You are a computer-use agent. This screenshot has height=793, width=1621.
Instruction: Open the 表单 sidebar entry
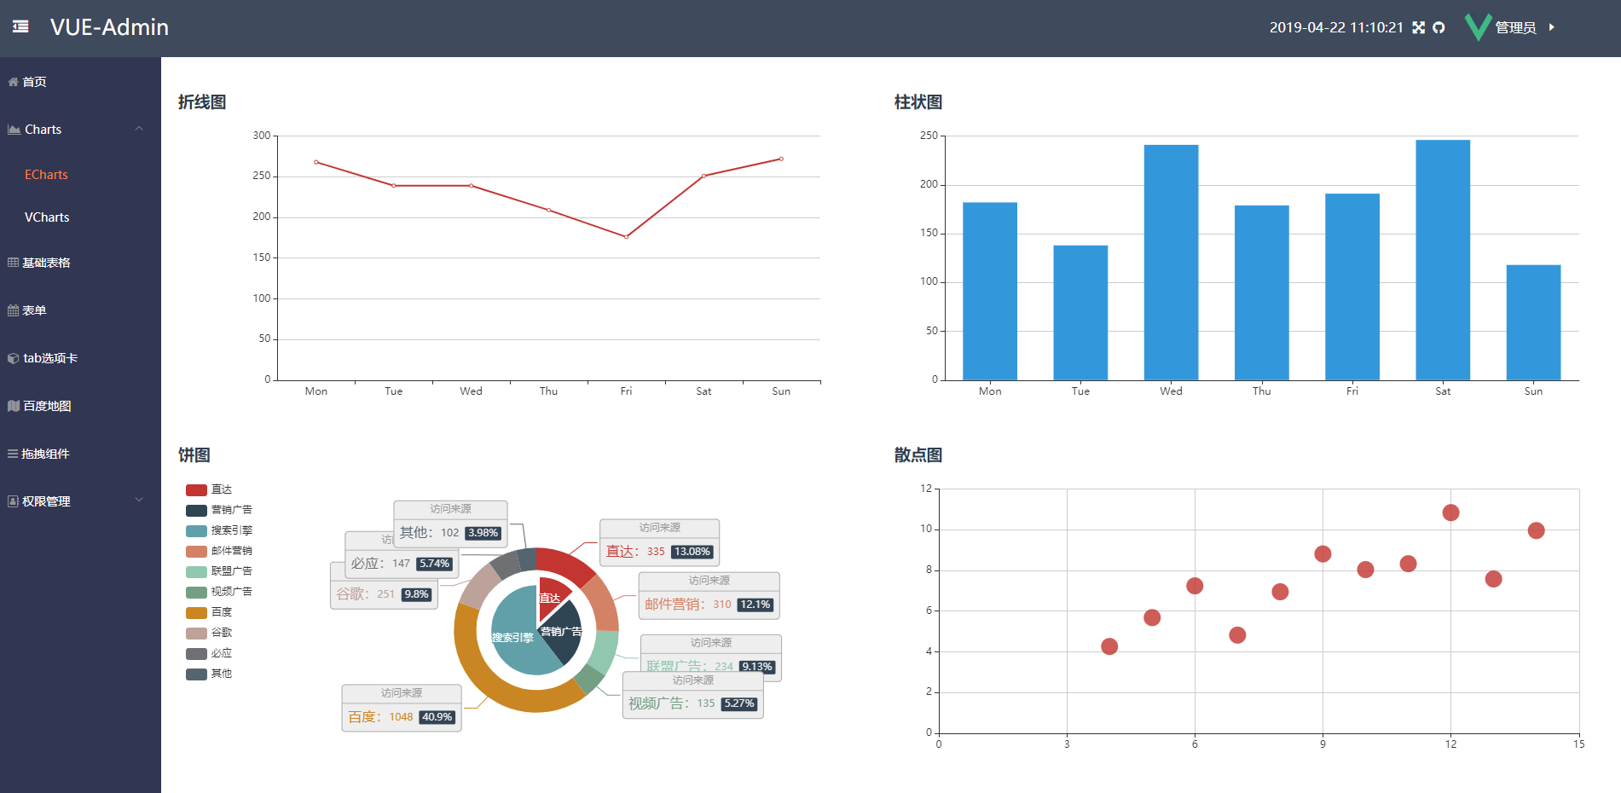(34, 310)
